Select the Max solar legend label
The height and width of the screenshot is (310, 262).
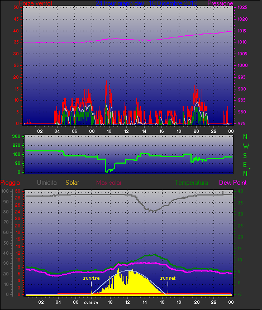pos(109,183)
